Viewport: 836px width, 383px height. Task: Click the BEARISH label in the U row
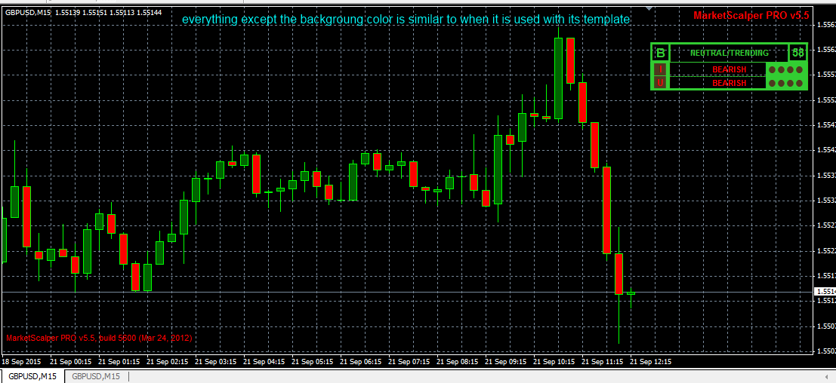click(729, 83)
